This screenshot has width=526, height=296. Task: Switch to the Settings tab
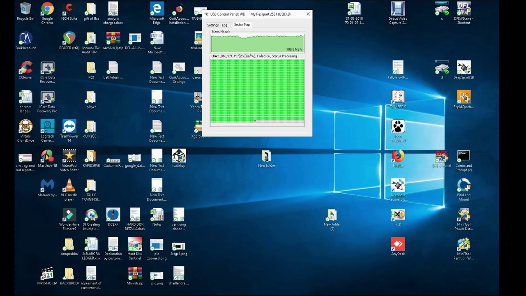[x=213, y=25]
